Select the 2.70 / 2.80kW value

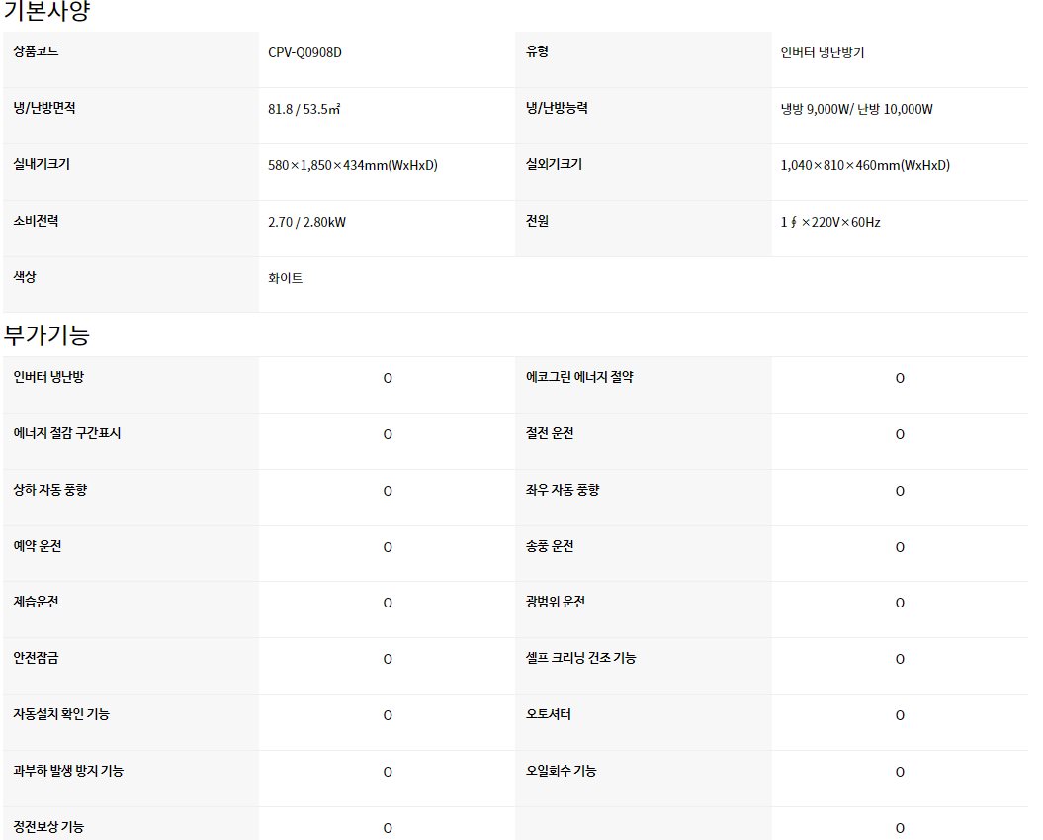click(306, 222)
